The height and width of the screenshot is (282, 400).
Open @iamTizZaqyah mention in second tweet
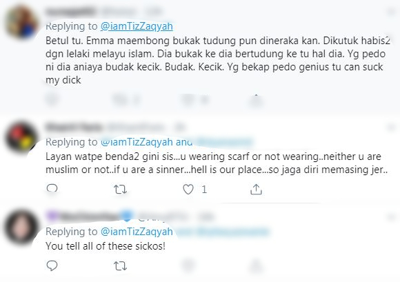click(137, 142)
